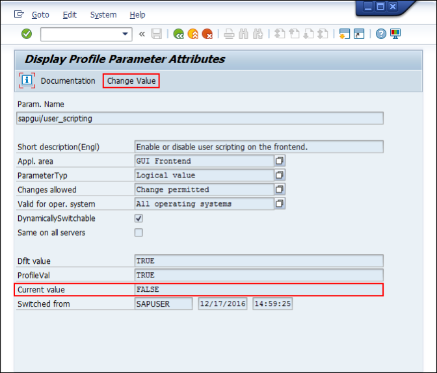Click the red Cancel icon

tap(207, 34)
